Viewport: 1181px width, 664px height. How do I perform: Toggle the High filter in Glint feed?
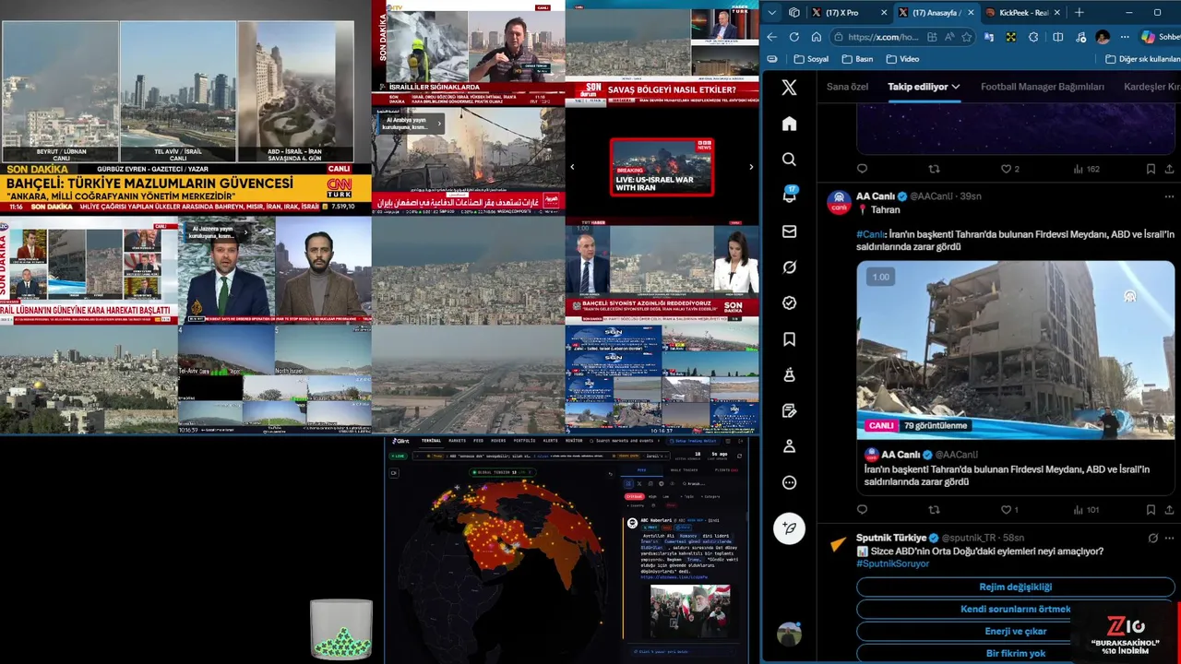tap(652, 496)
